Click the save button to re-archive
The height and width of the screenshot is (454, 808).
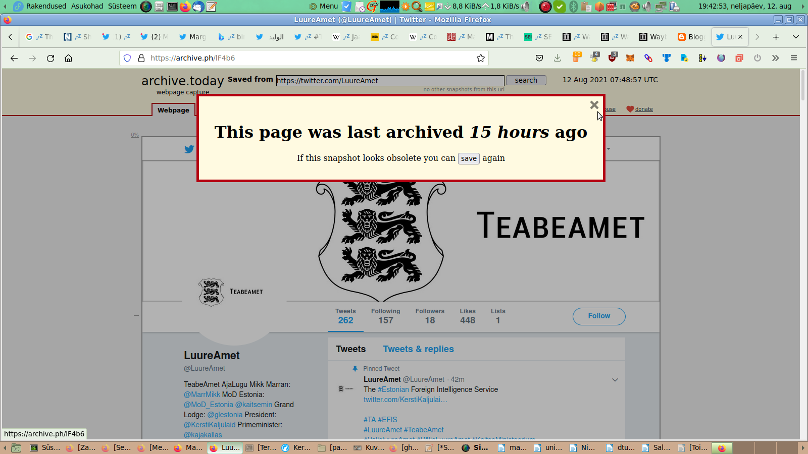[x=469, y=158]
